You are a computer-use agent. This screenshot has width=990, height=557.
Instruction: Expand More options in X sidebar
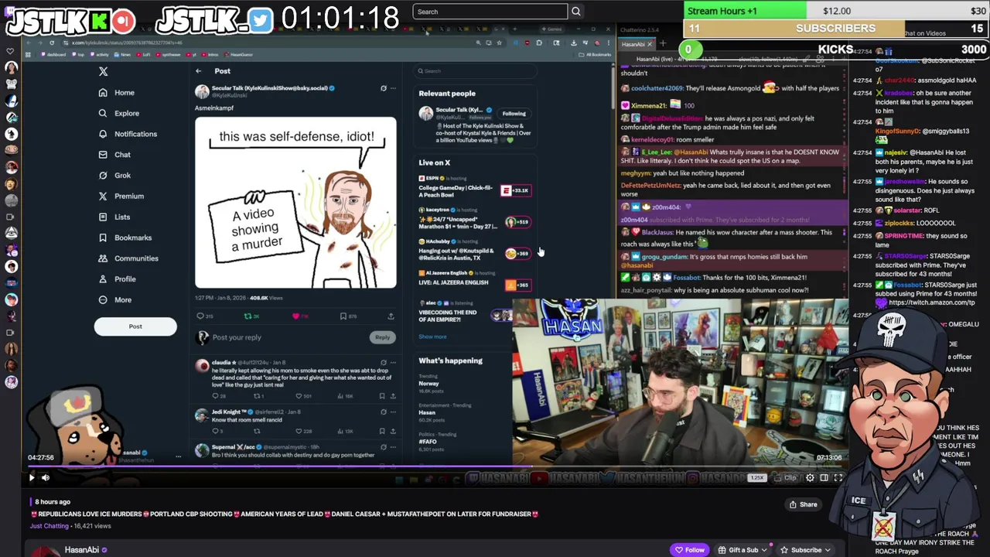(115, 300)
